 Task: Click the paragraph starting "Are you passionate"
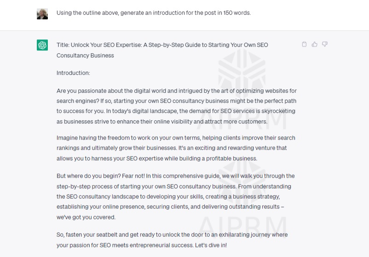click(x=176, y=106)
